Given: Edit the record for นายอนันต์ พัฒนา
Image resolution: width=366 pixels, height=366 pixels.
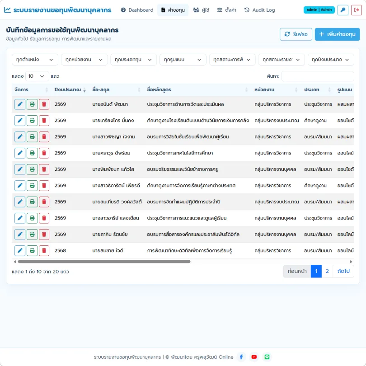Looking at the screenshot, I should pyautogui.click(x=20, y=104).
